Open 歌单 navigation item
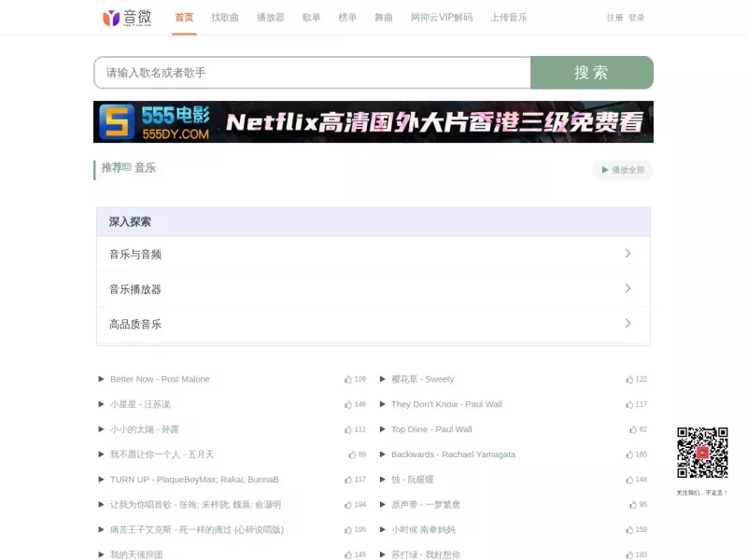The height and width of the screenshot is (560, 747). [x=311, y=18]
